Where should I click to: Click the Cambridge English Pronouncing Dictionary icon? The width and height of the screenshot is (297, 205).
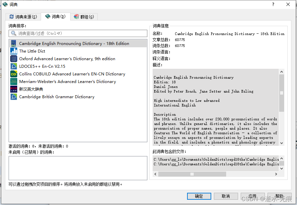pyautogui.click(x=13, y=43)
